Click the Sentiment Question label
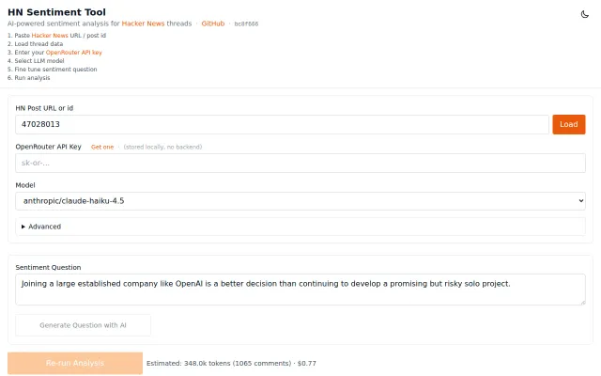The width and height of the screenshot is (601, 376). [48, 267]
